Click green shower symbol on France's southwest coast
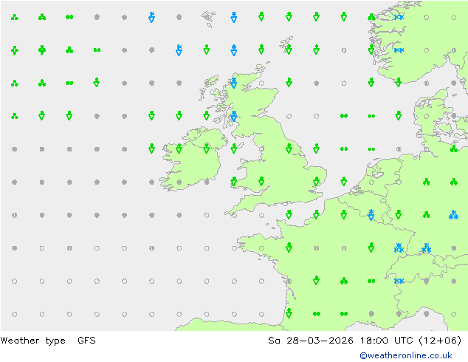Viewport: 468px width, 362px height. click(289, 313)
